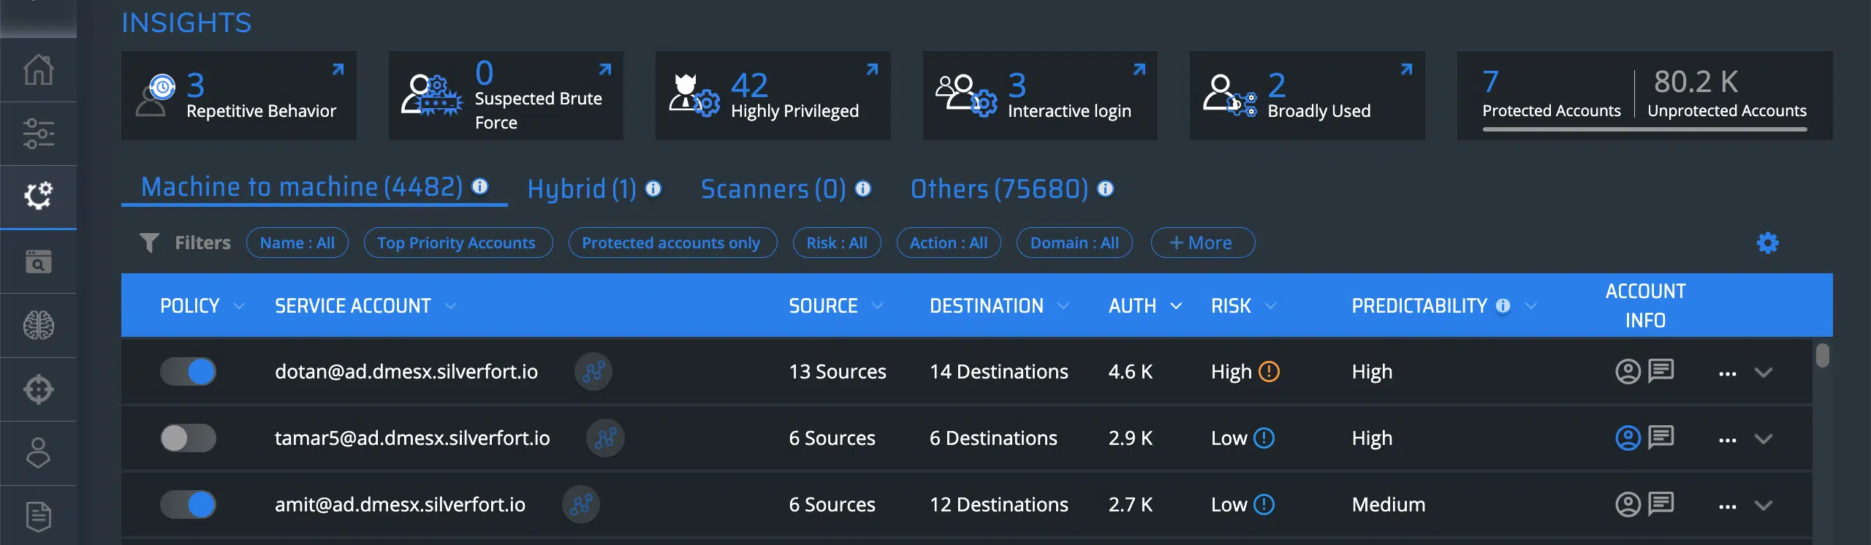The height and width of the screenshot is (545, 1871).
Task: Switch to the Others (75680) tab
Action: (999, 188)
